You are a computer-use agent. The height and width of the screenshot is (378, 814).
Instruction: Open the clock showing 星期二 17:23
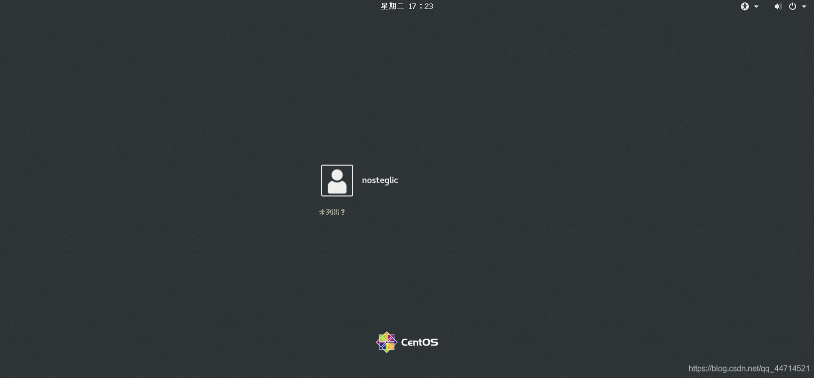[407, 6]
